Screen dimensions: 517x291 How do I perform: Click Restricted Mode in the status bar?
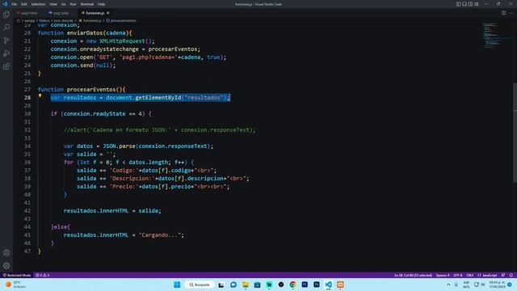pyautogui.click(x=17, y=275)
